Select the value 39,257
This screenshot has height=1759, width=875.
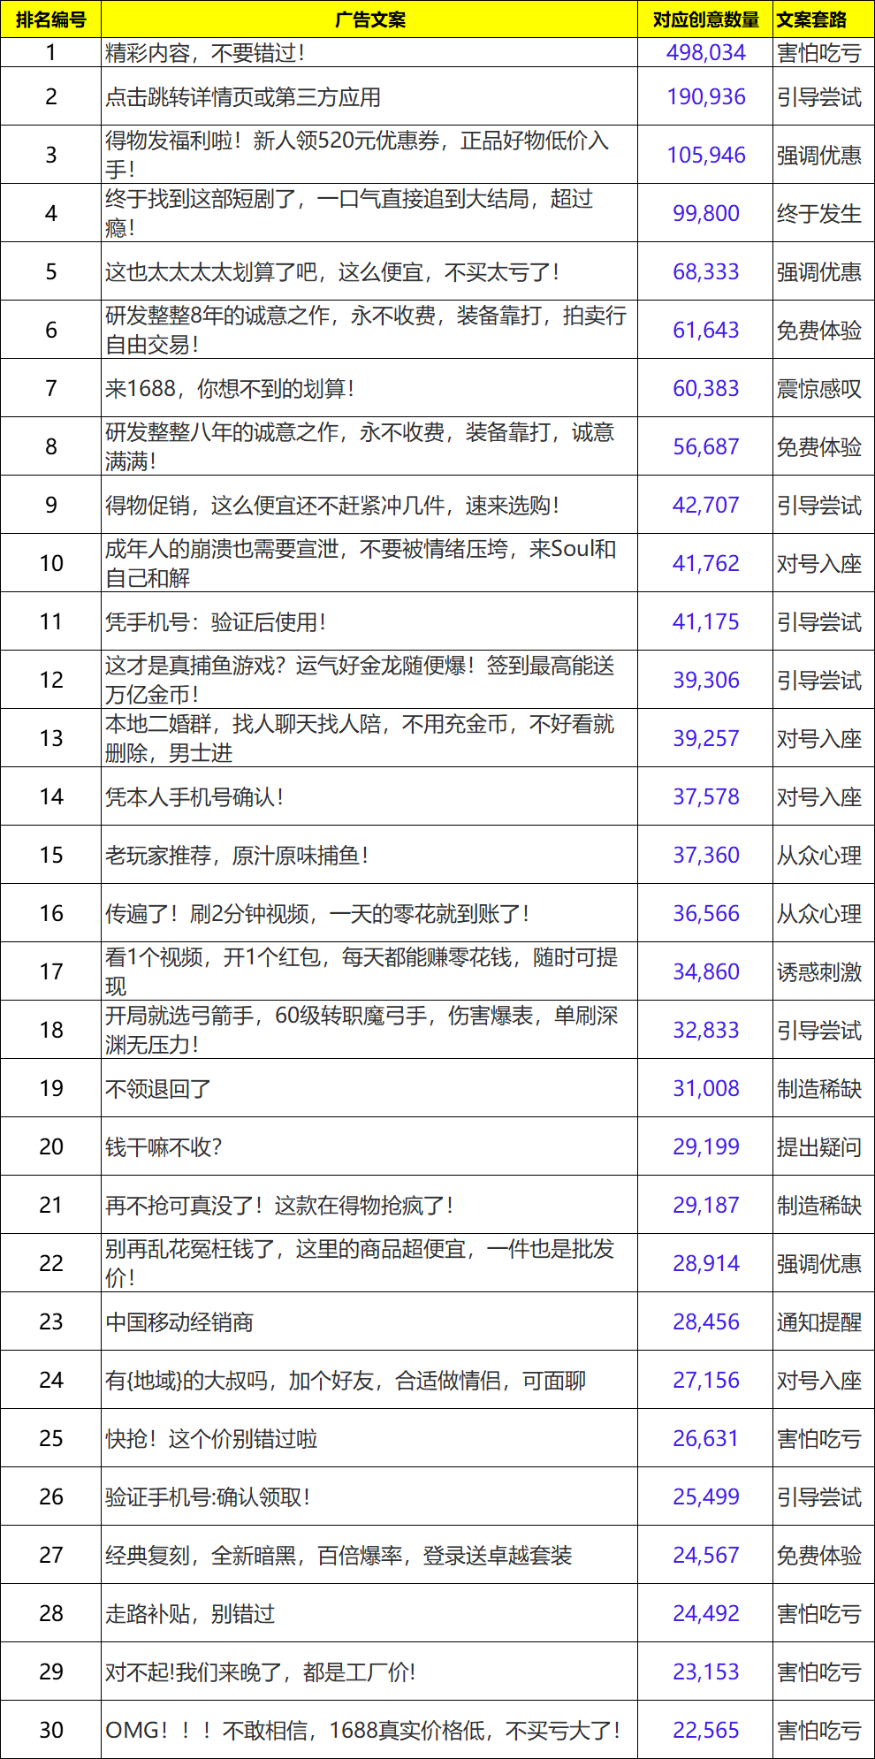706,739
